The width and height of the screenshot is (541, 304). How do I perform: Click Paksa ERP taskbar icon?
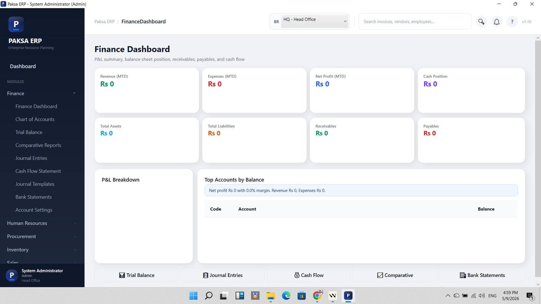348,296
